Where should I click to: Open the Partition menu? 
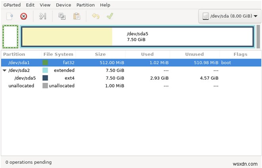(x=85, y=5)
